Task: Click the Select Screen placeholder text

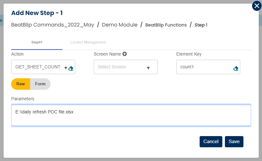Action: [112, 67]
